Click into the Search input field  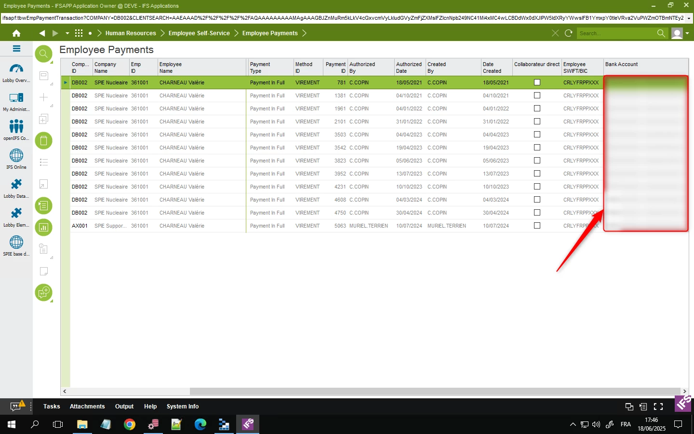click(x=616, y=33)
